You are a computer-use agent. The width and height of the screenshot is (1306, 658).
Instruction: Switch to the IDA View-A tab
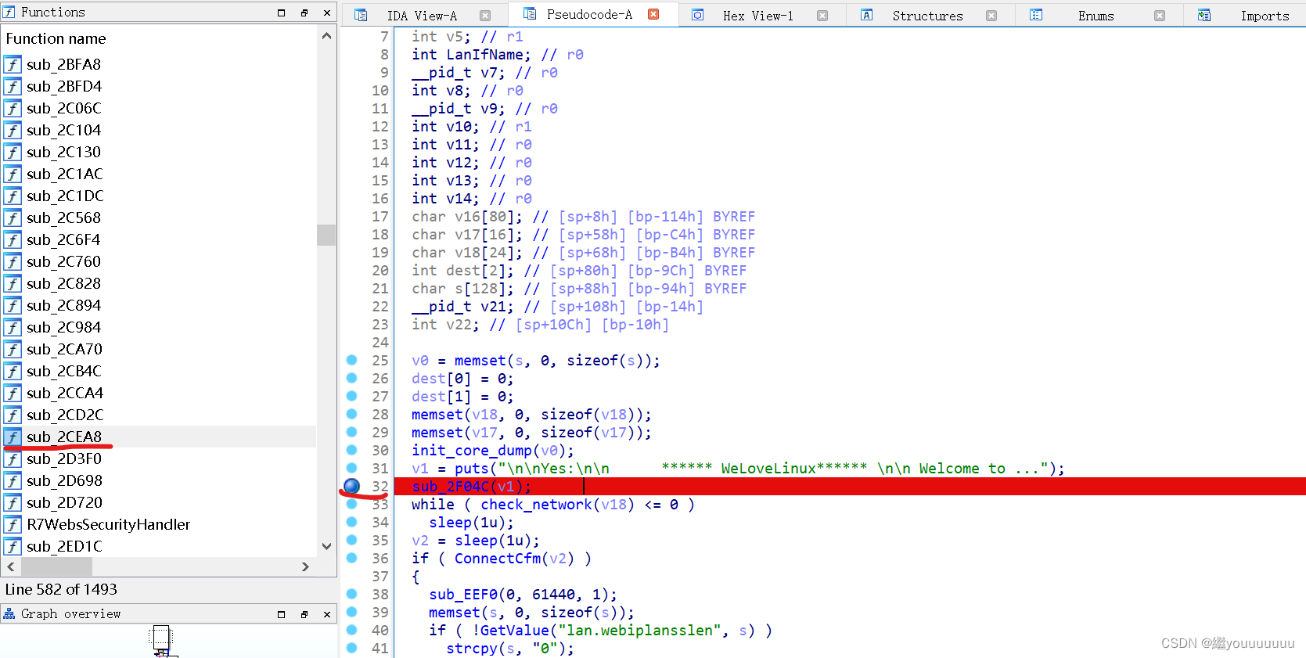pos(422,16)
